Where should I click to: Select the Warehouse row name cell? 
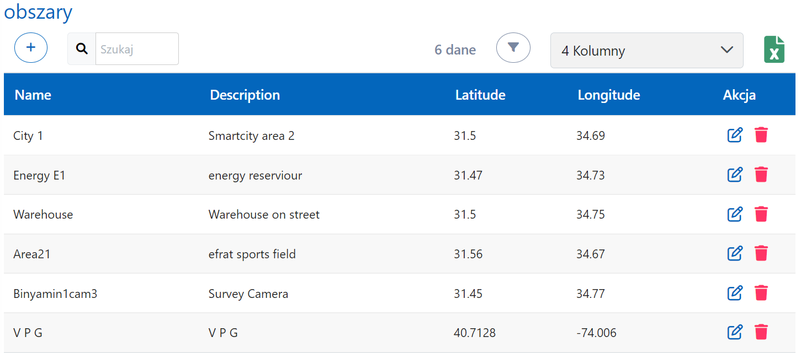point(43,215)
